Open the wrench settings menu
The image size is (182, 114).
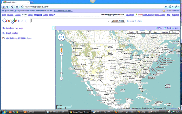coord(177,7)
